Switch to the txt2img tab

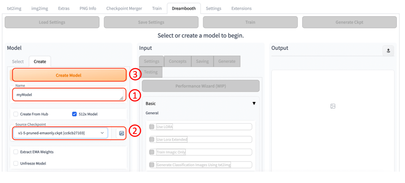tap(13, 8)
